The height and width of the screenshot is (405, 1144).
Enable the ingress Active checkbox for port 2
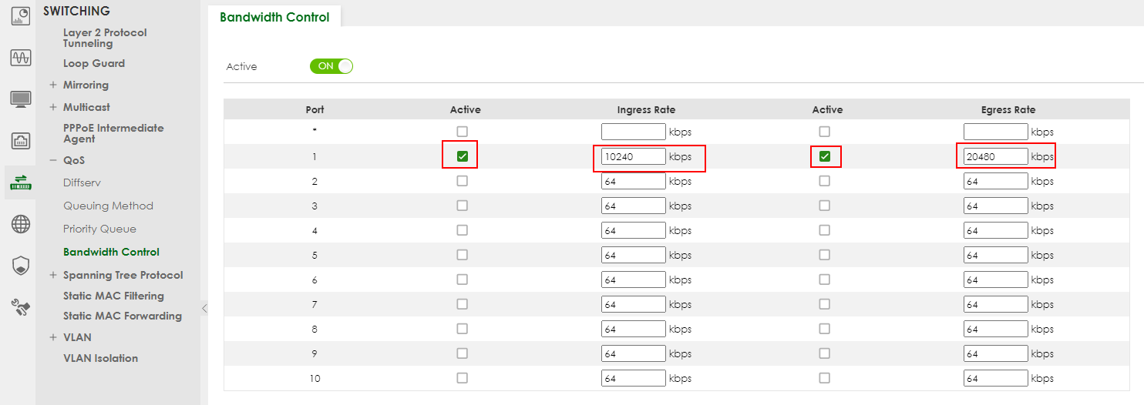[x=462, y=181]
